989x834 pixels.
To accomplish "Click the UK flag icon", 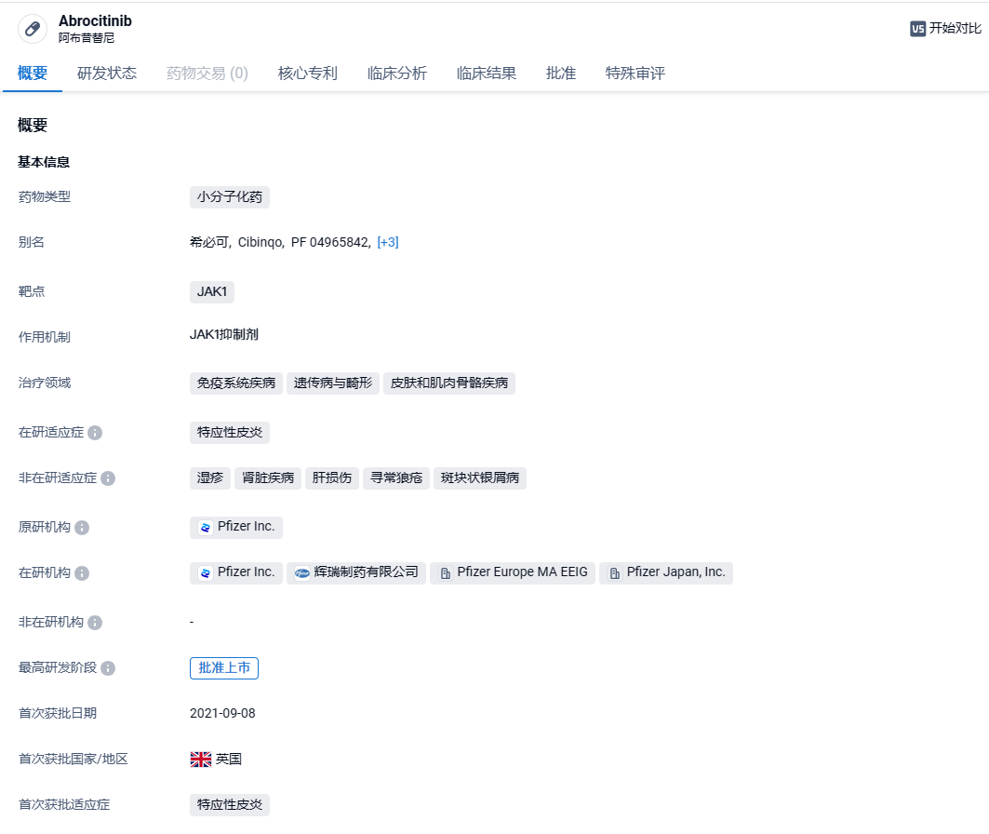I will (x=201, y=759).
